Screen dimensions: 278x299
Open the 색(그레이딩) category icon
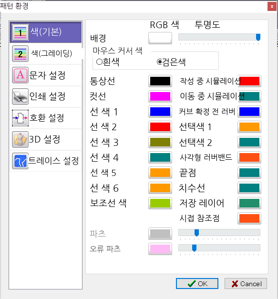[20, 53]
